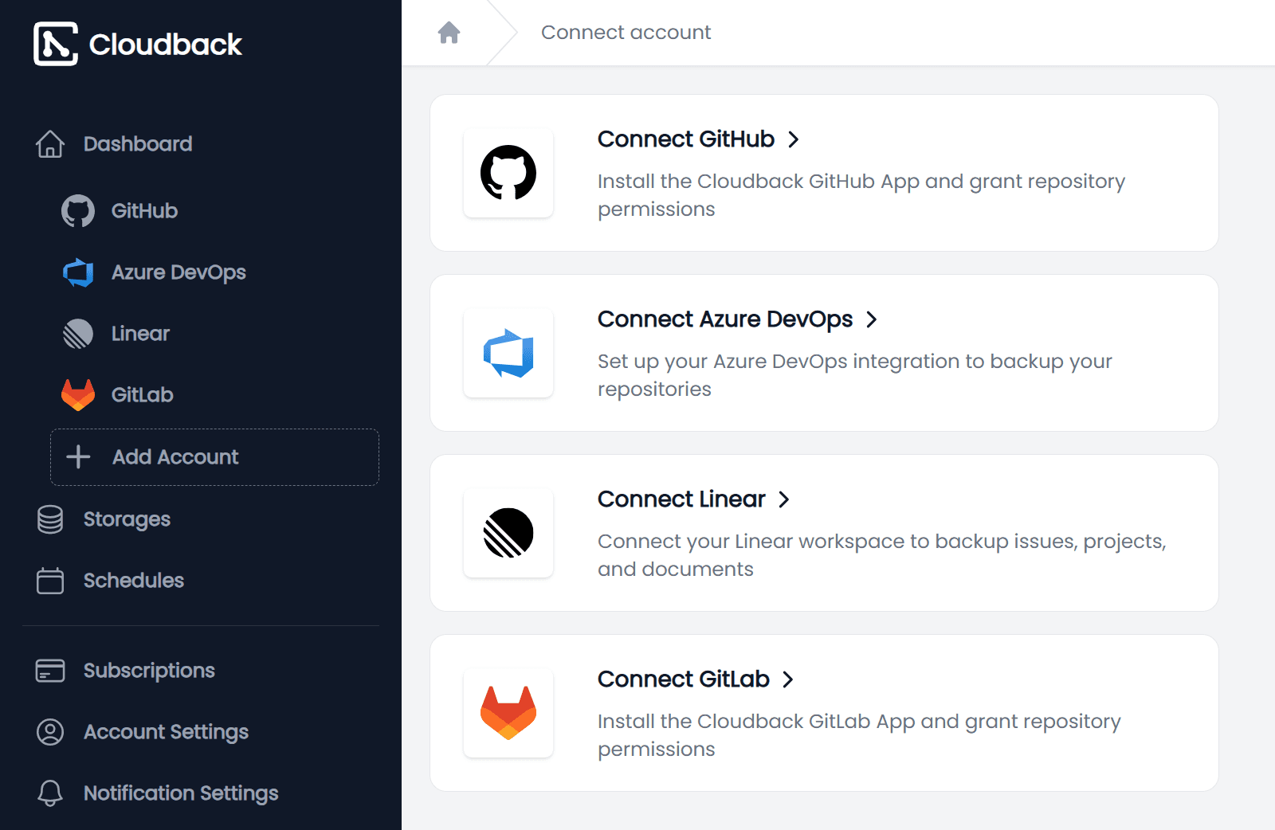Image resolution: width=1275 pixels, height=830 pixels.
Task: Click the GitHub octocat icon in sidebar
Action: click(x=78, y=211)
